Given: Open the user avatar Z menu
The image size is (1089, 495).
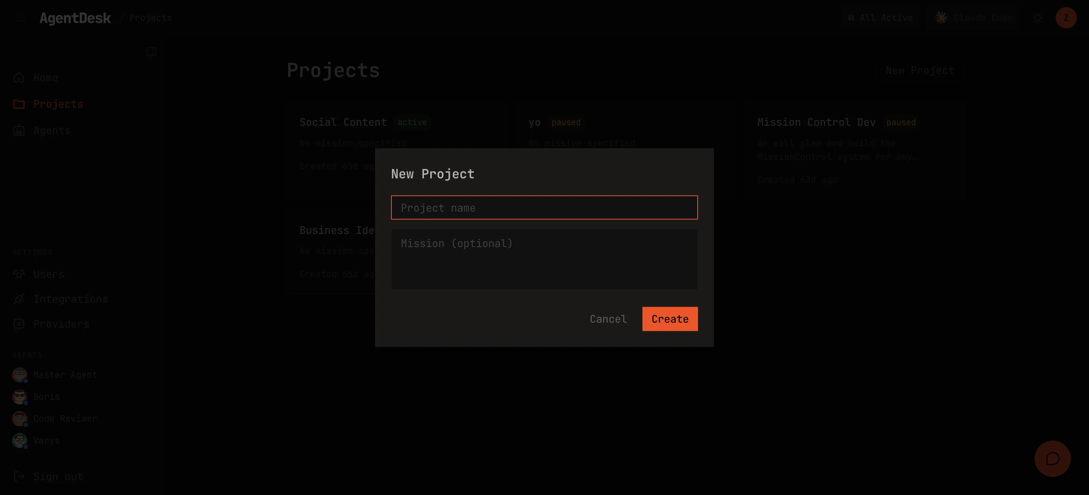Looking at the screenshot, I should (x=1066, y=18).
